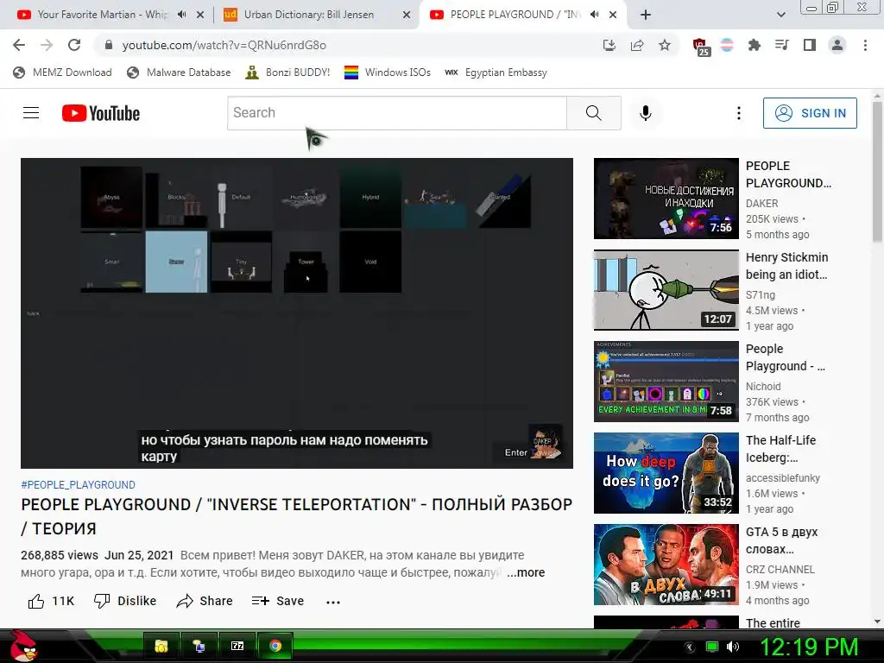
Task: Open the uBlock extension icon
Action: click(701, 47)
